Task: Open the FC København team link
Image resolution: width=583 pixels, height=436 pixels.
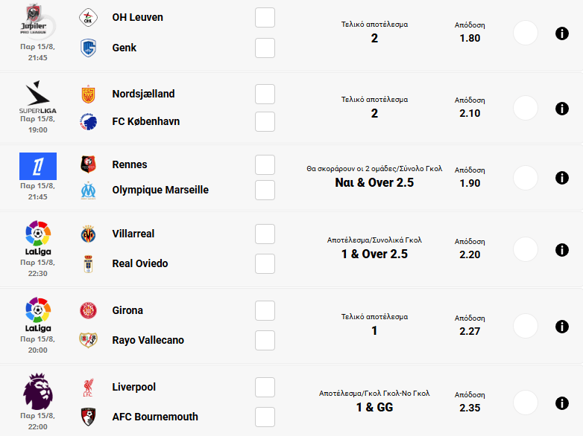Action: tap(145, 121)
